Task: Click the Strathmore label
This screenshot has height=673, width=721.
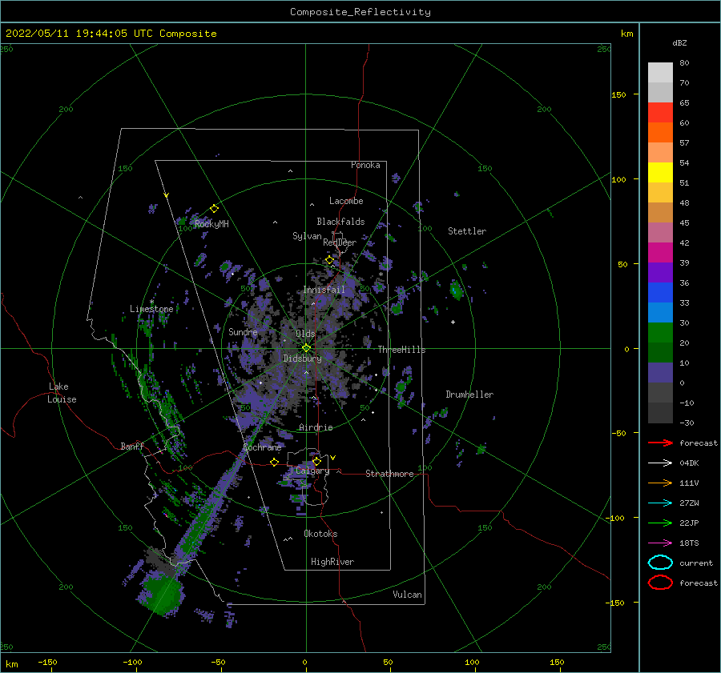Action: (x=389, y=474)
